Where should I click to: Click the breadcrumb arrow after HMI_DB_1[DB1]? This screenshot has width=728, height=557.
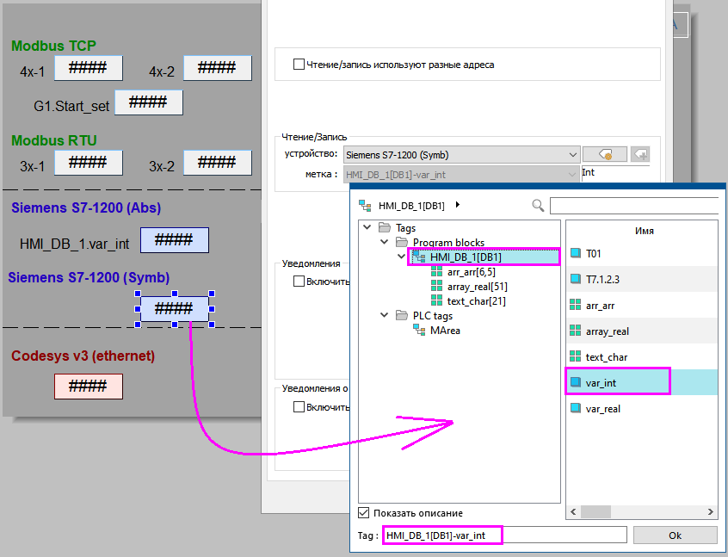(x=458, y=205)
